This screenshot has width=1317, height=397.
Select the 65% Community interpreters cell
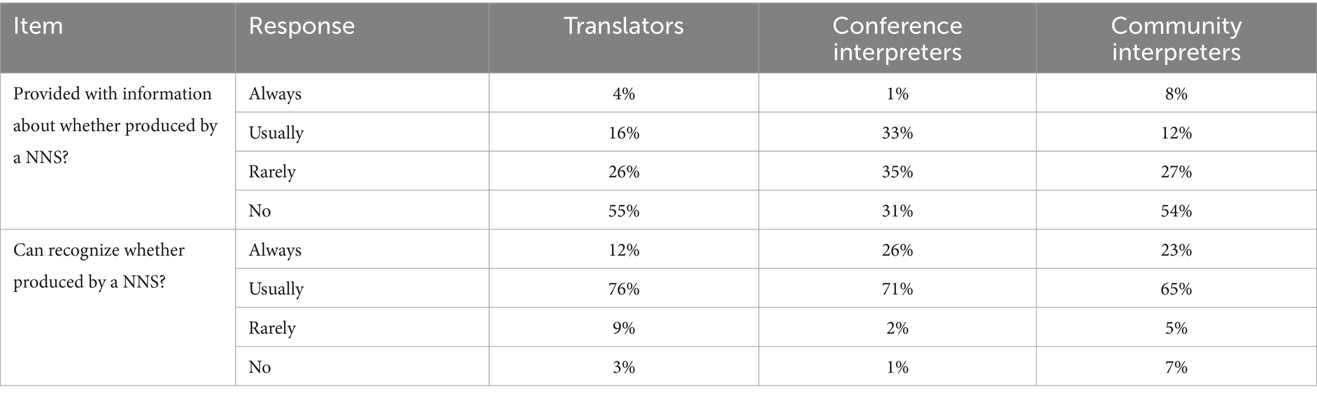[1176, 288]
